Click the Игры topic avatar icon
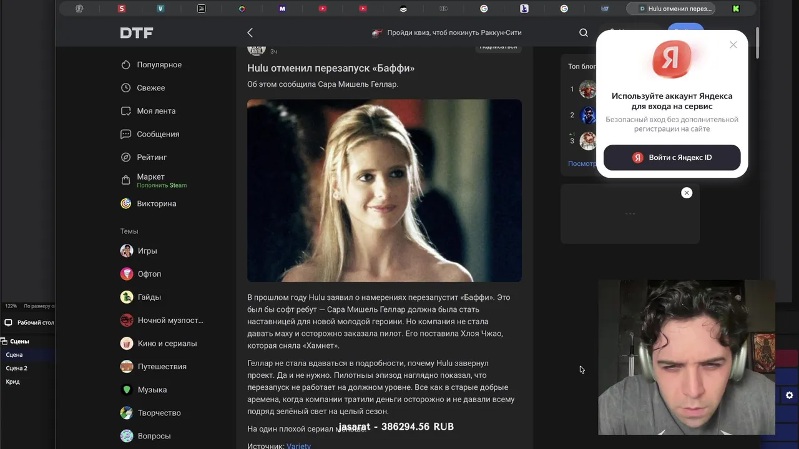This screenshot has height=449, width=799. pyautogui.click(x=127, y=251)
